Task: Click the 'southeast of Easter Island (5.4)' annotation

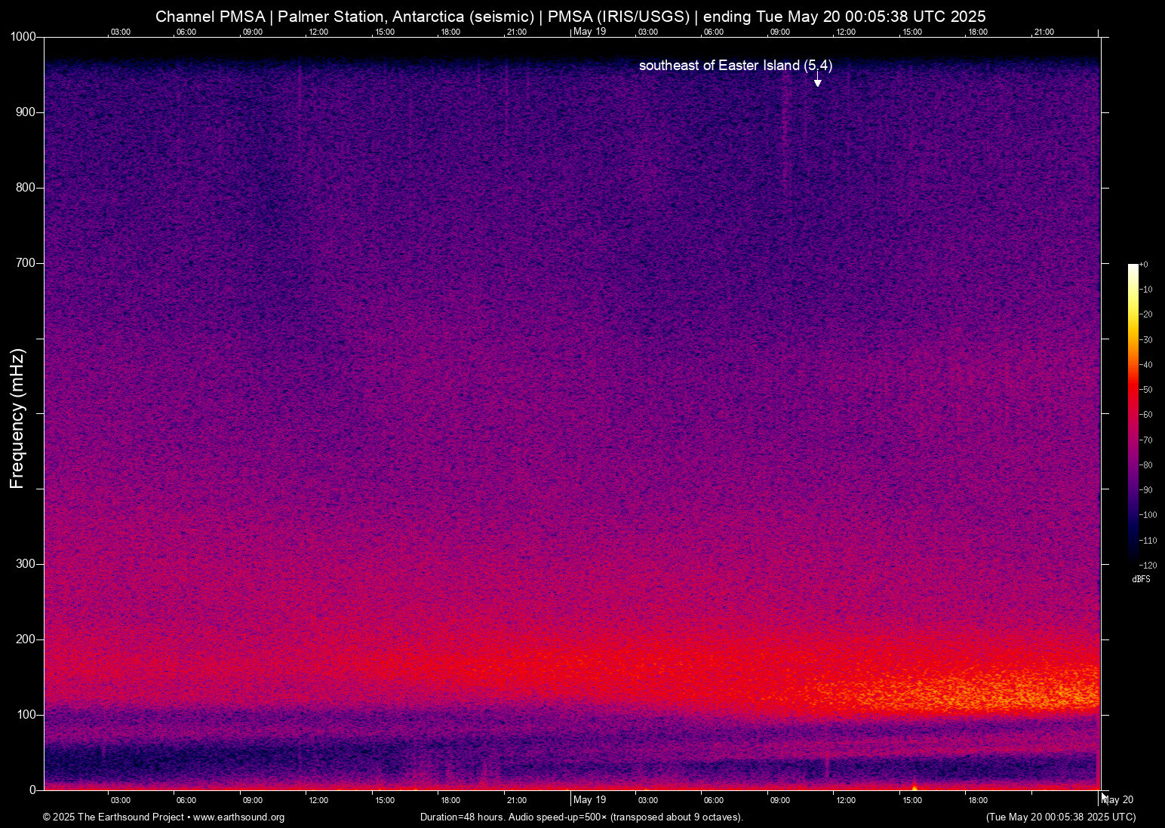Action: [x=735, y=66]
